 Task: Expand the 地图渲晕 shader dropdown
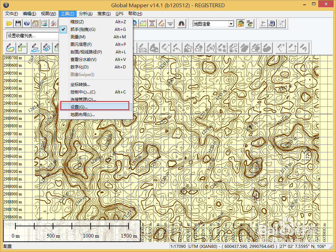pyautogui.click(x=231, y=24)
